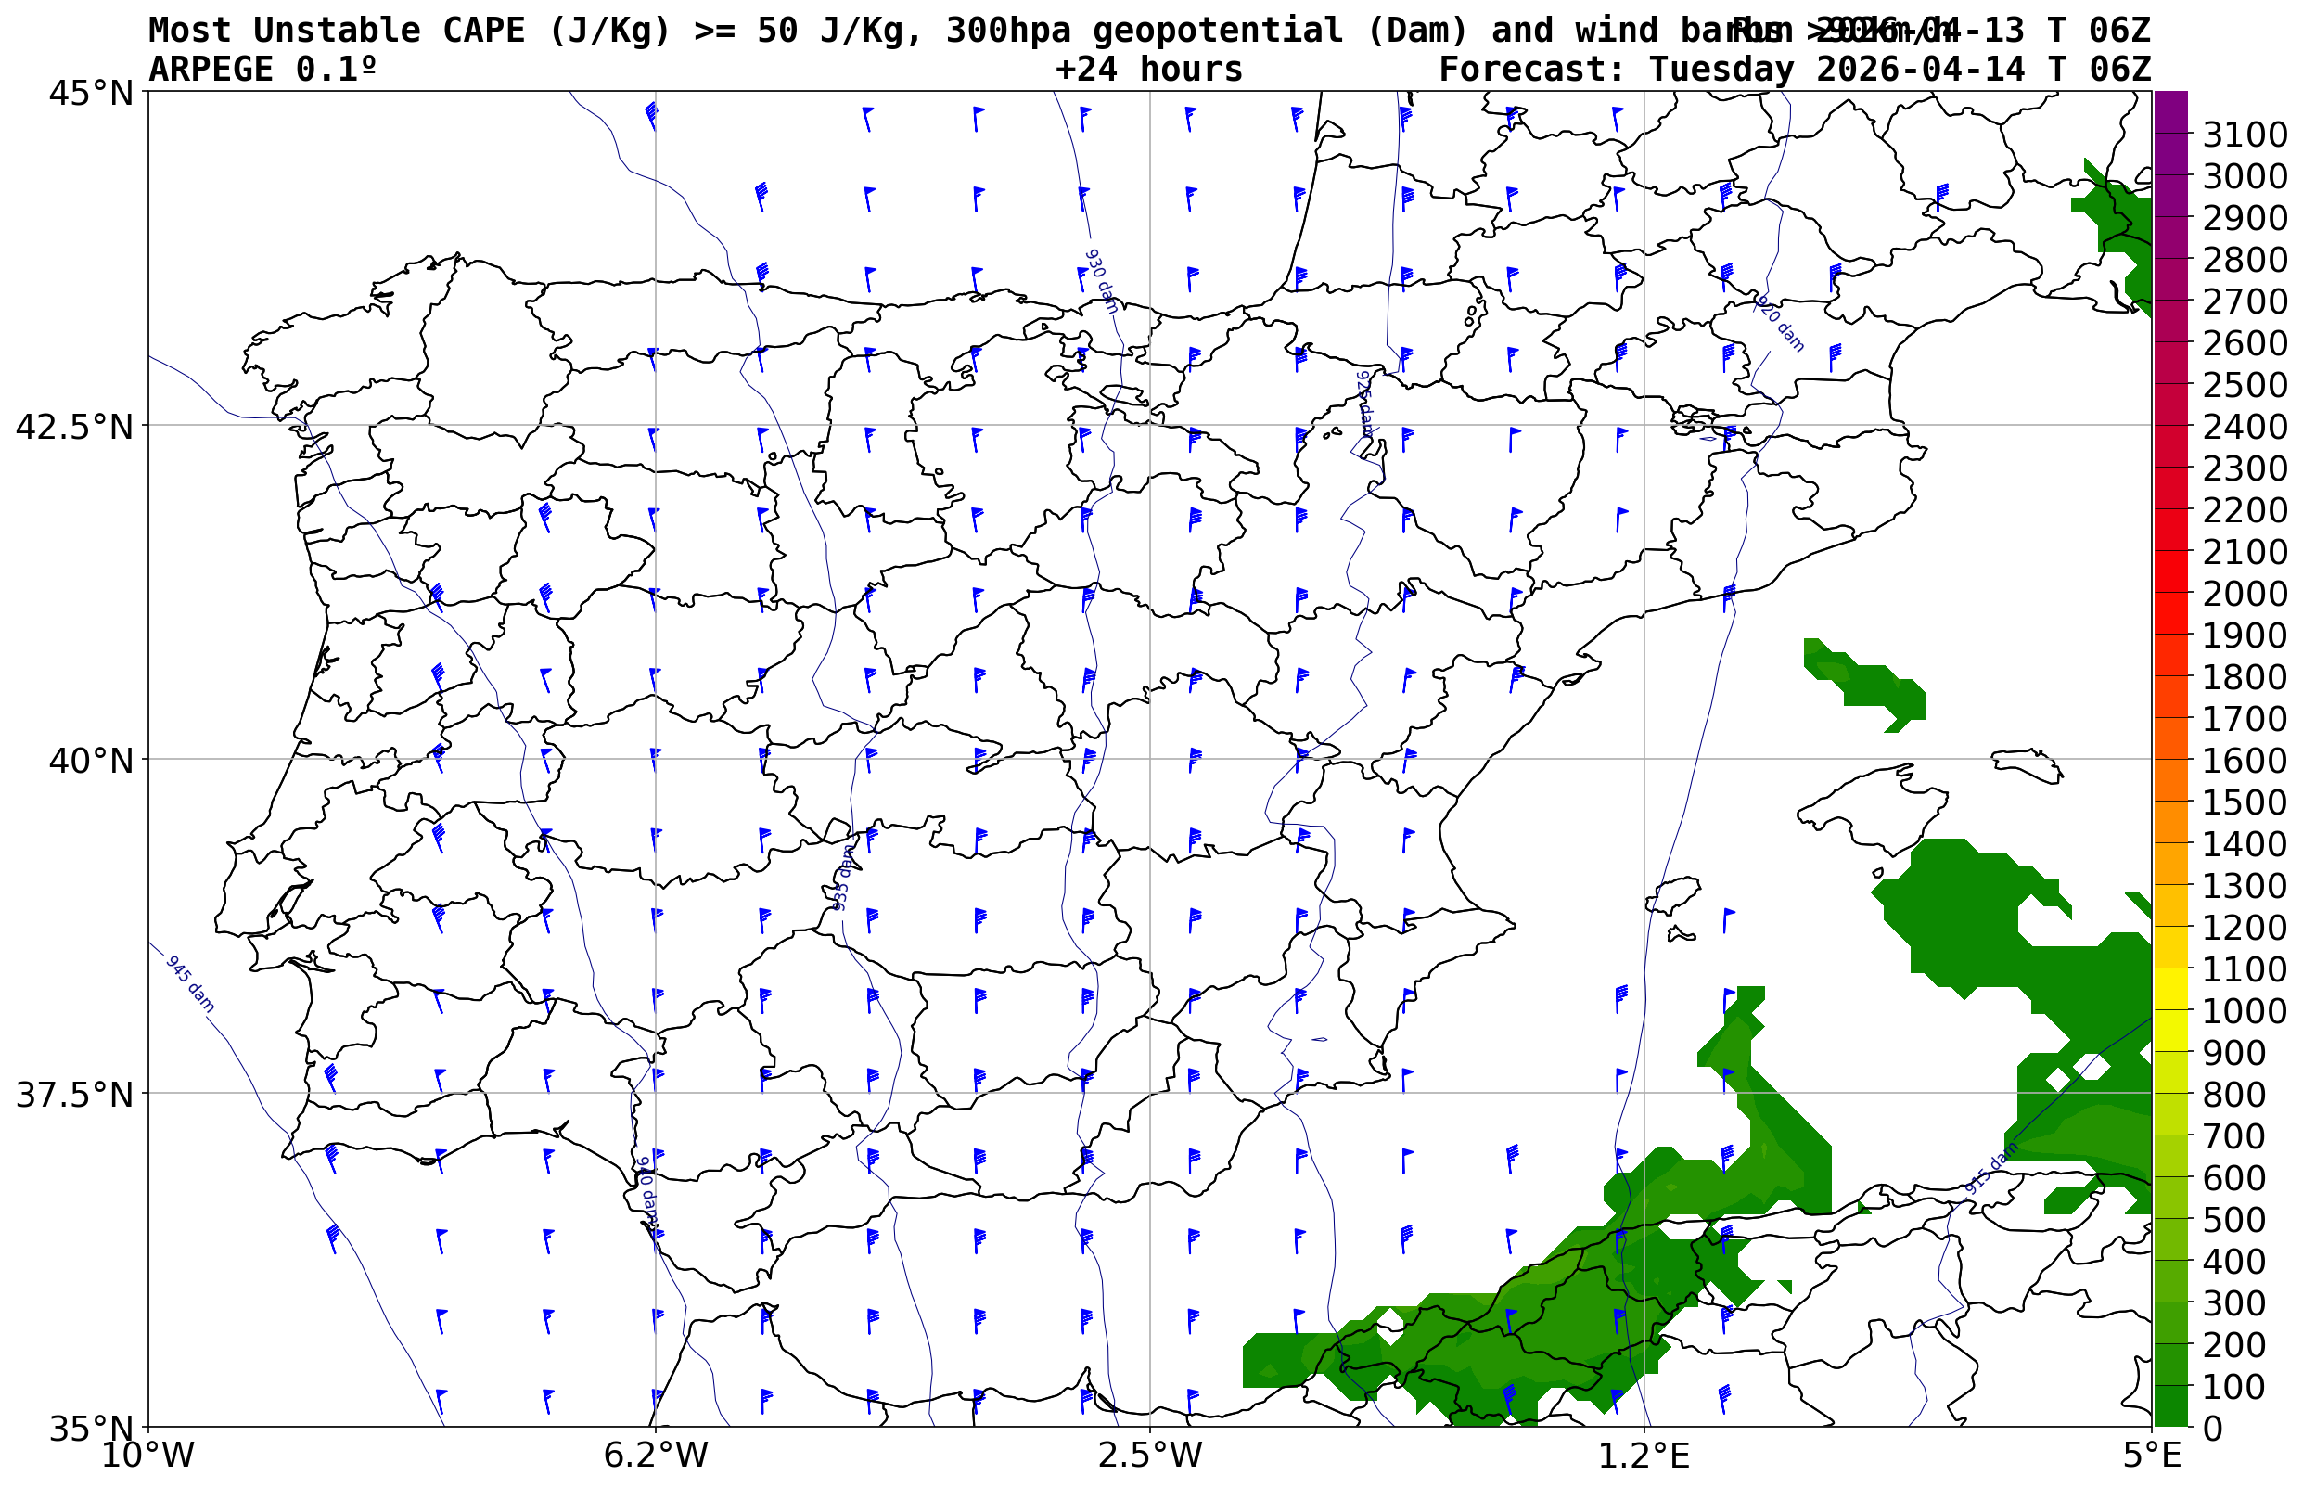Image resolution: width=2303 pixels, height=1488 pixels.
Task: Click the 1.2°E longitude axis label
Action: point(1644,1455)
